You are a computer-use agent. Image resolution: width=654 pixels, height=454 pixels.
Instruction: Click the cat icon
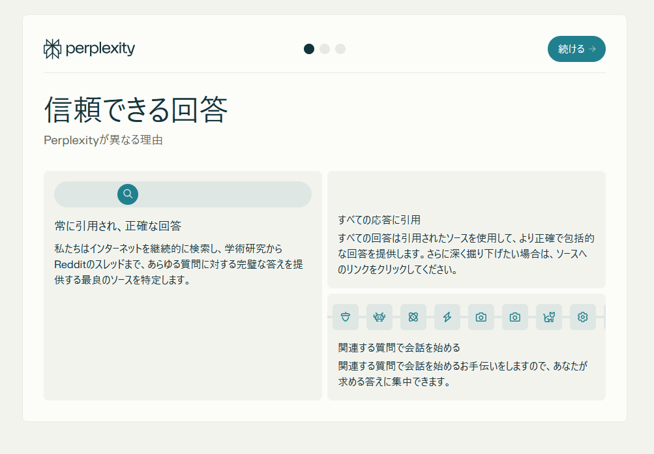coord(549,317)
